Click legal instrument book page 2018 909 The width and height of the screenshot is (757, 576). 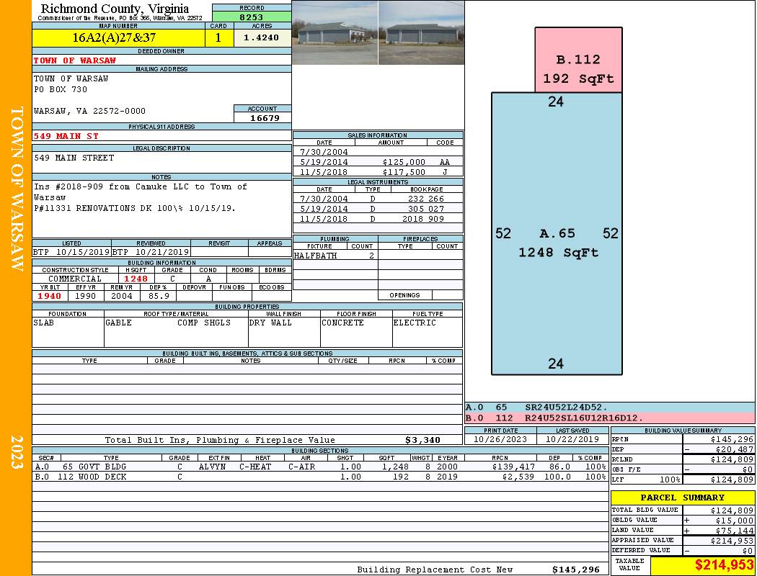coord(423,219)
